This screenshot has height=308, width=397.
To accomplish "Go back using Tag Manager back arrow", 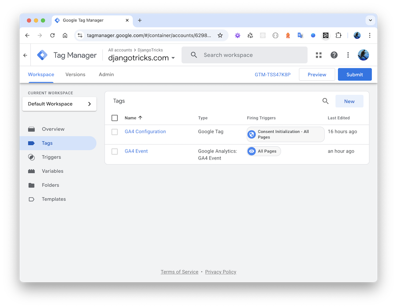I will click(25, 55).
